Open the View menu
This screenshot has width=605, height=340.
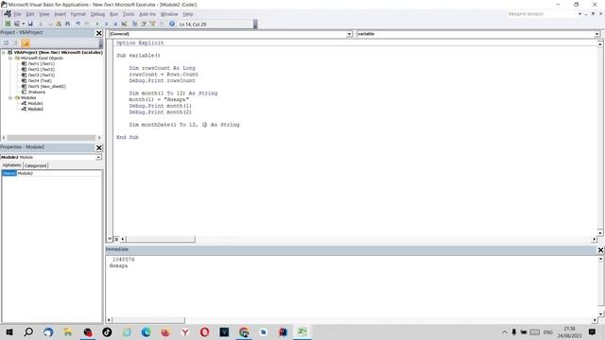click(x=44, y=14)
